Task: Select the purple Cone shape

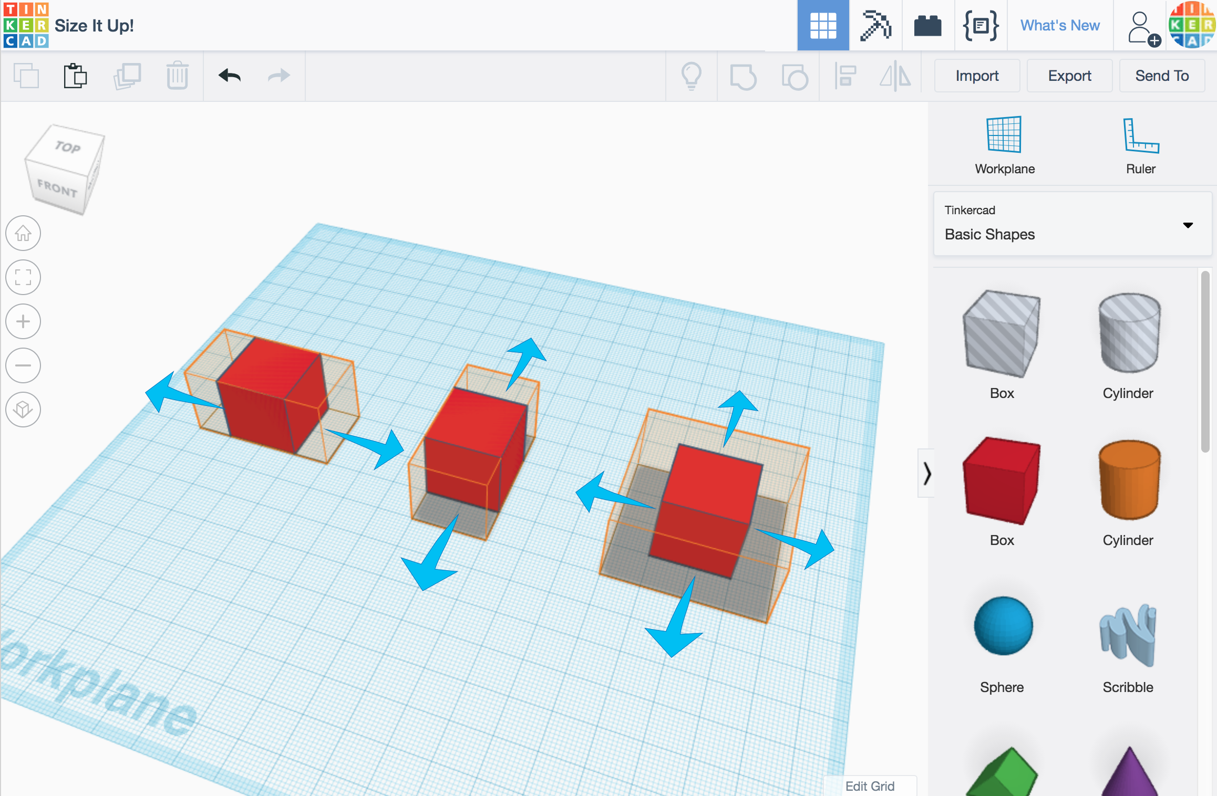Action: click(1129, 772)
